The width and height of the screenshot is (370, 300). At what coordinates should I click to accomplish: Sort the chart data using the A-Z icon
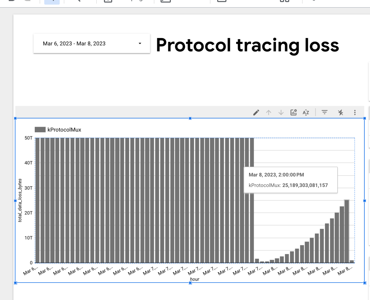[306, 112]
